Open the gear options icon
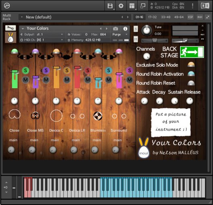 click(x=121, y=6)
